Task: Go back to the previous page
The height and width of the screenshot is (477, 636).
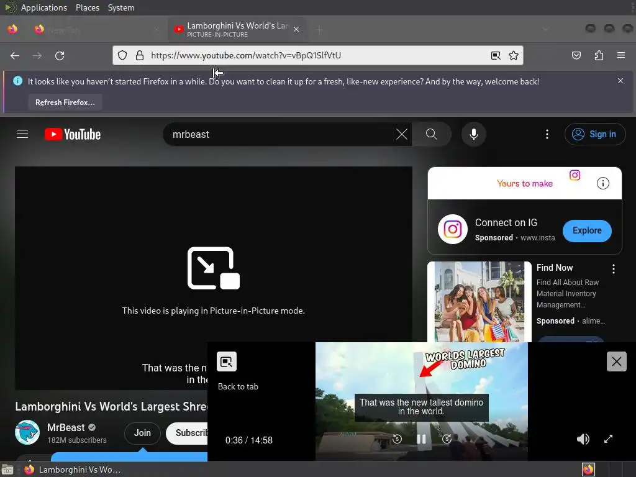Action: (15, 55)
